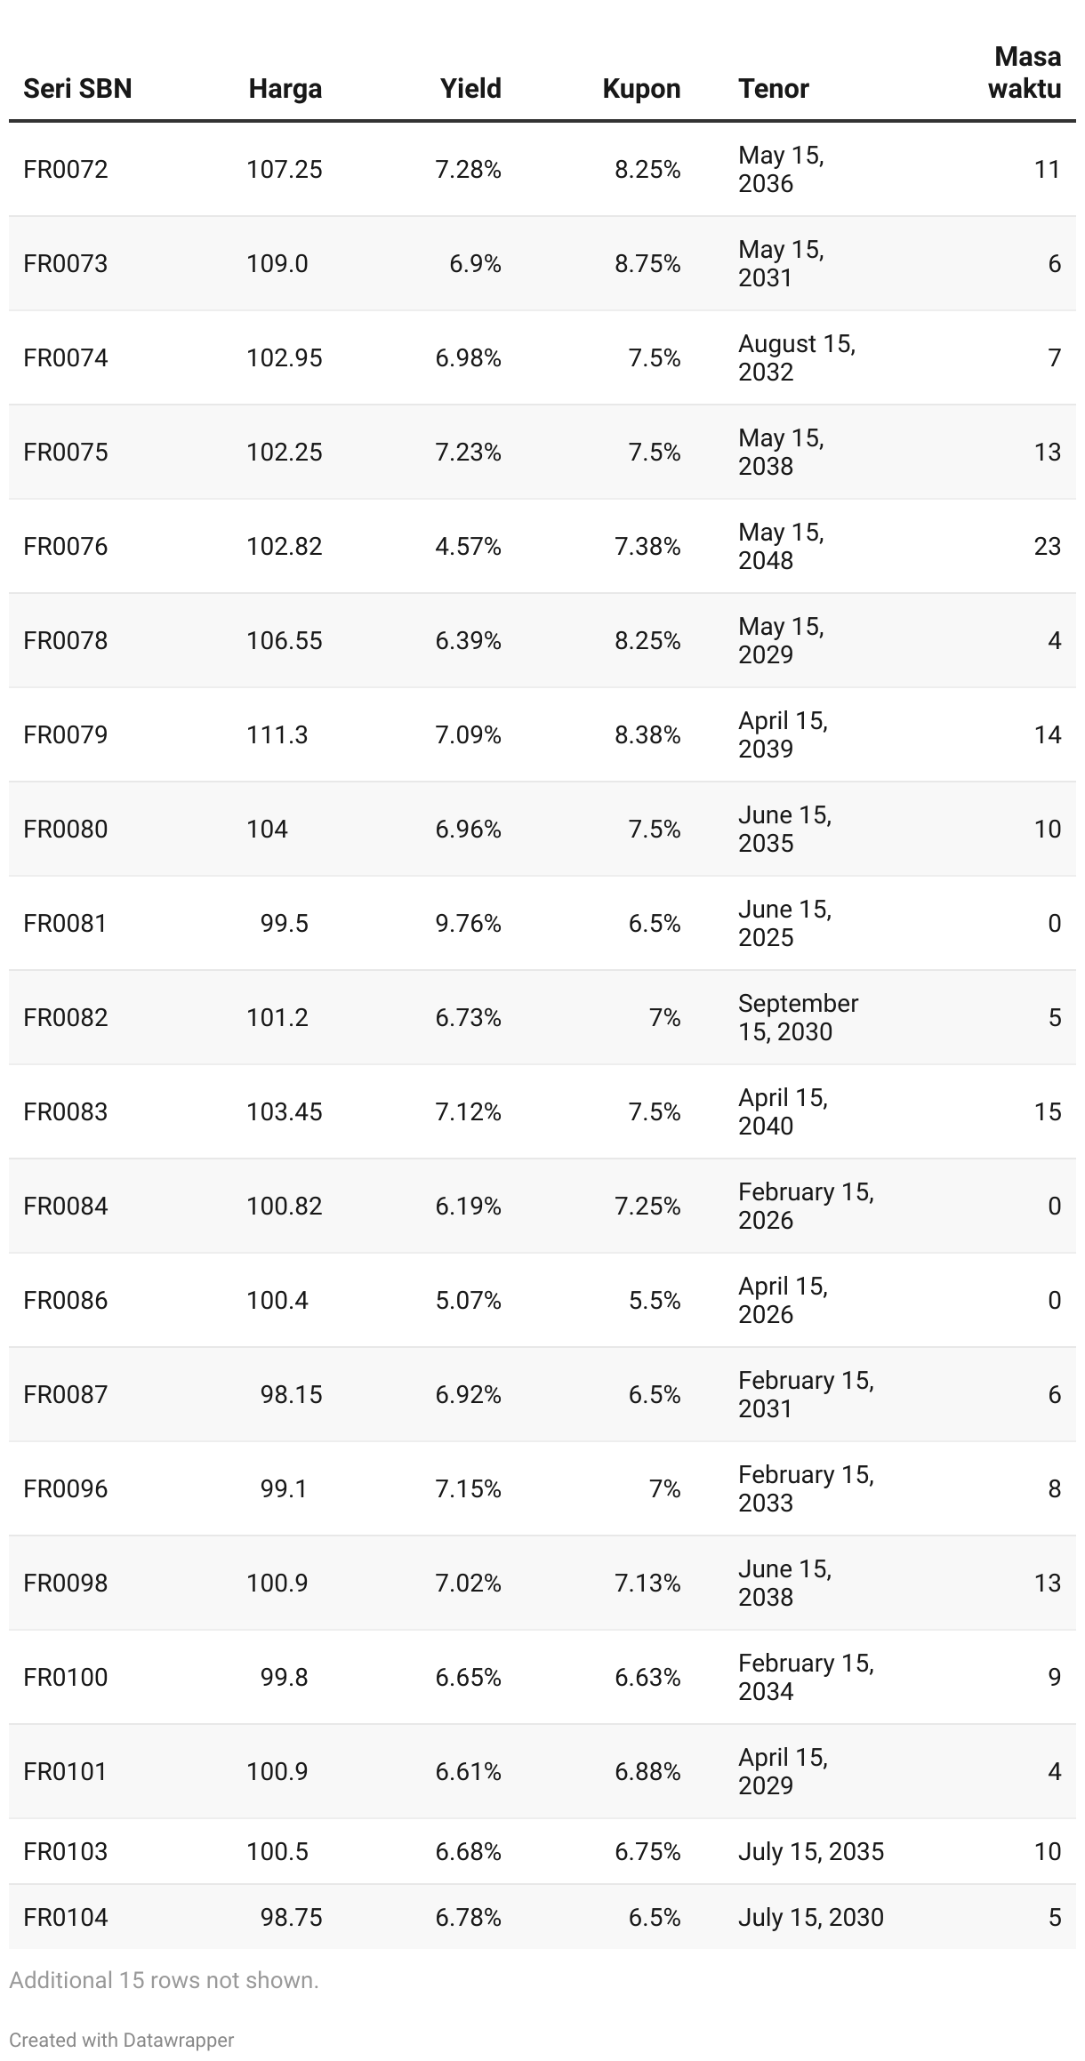Click the Masa waktu column header
Screen dimensions: 1085x2061
1025,73
